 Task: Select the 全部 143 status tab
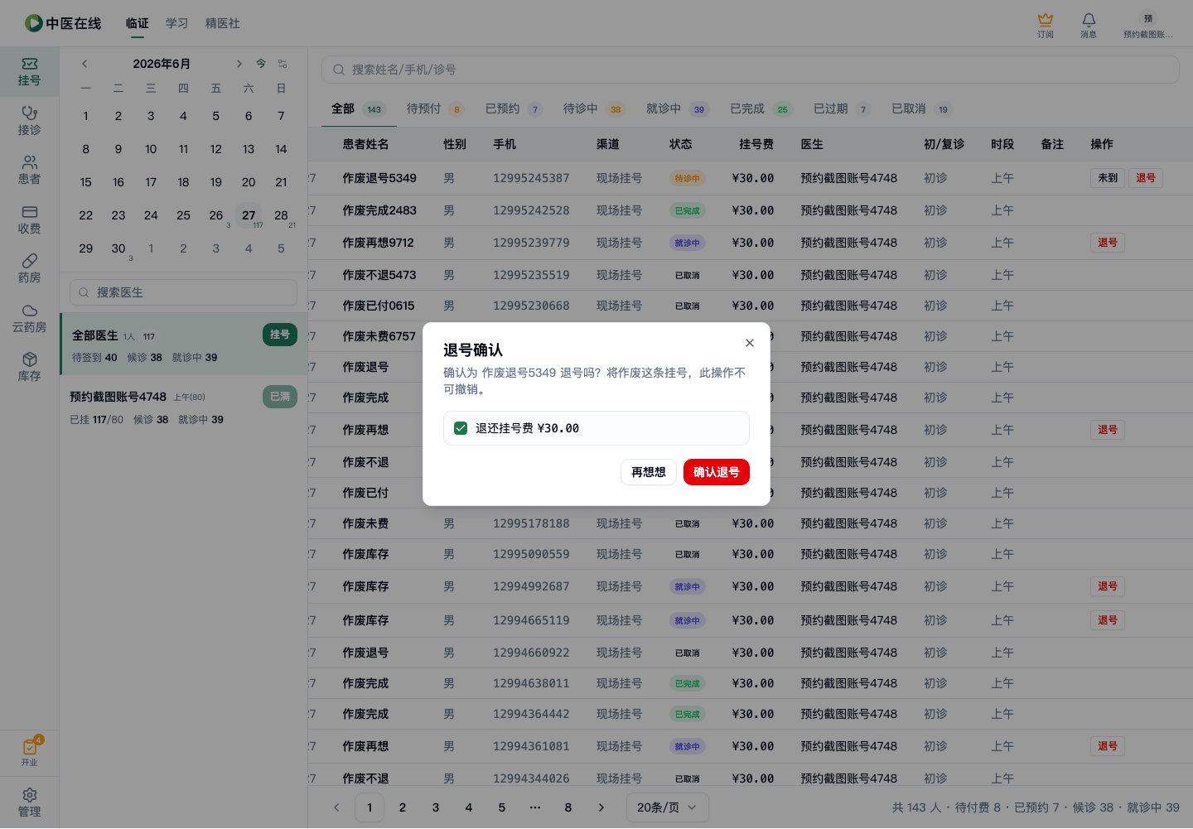coord(359,108)
